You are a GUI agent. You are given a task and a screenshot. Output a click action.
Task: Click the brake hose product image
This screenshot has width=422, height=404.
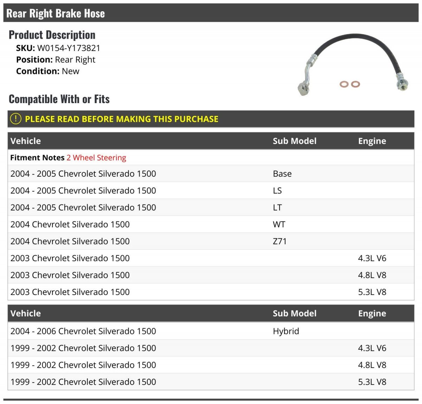coord(353,64)
